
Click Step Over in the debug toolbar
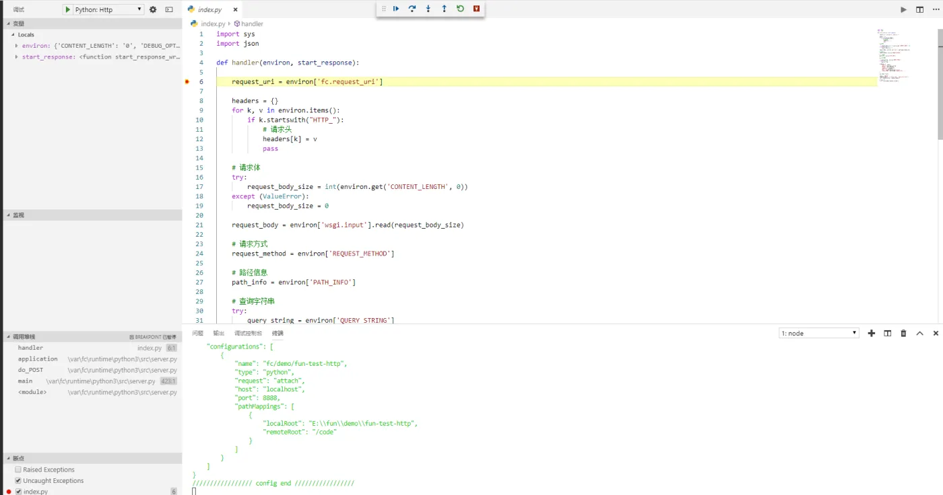[412, 9]
